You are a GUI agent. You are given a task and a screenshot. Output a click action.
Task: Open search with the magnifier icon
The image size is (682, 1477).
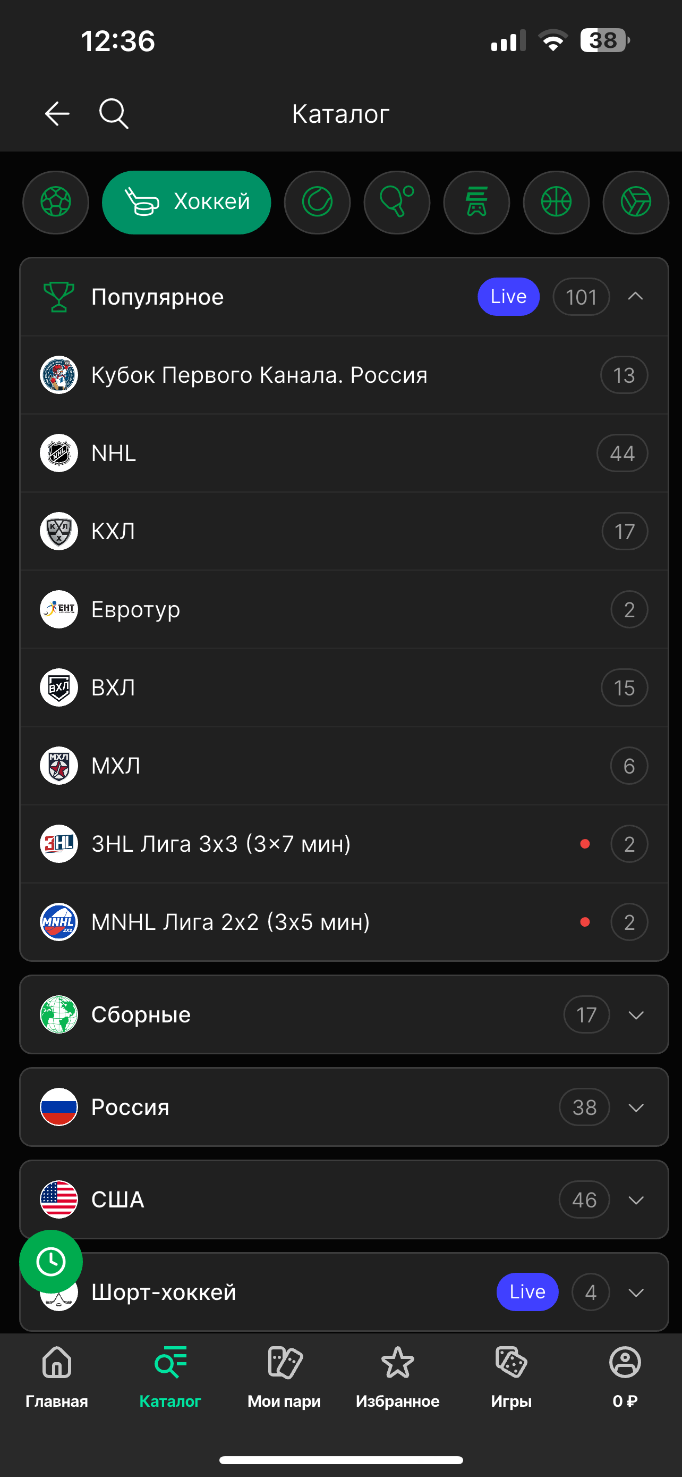point(113,114)
